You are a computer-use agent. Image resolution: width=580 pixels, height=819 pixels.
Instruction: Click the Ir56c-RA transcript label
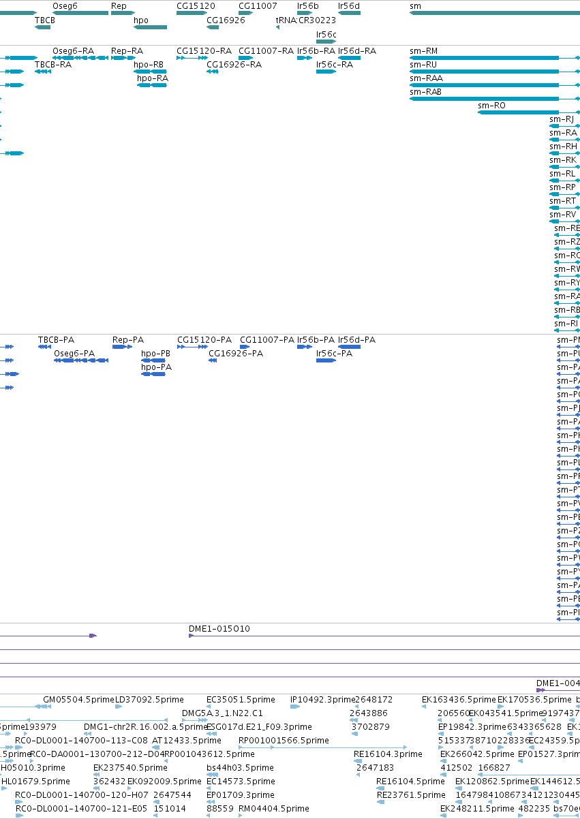tap(335, 64)
